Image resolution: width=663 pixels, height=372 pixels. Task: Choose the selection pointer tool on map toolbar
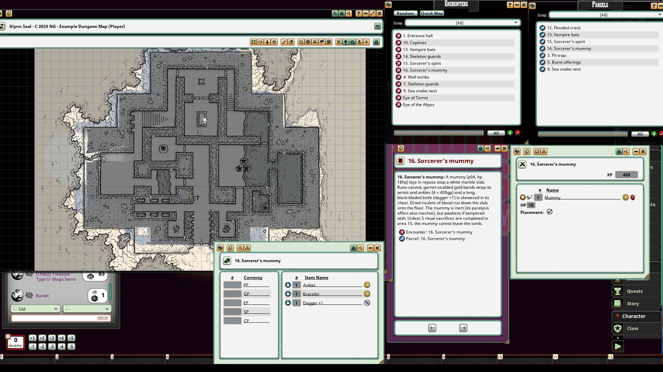pos(301,42)
